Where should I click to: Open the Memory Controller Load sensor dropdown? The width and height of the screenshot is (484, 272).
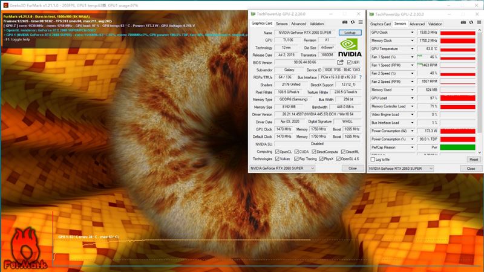pos(412,106)
